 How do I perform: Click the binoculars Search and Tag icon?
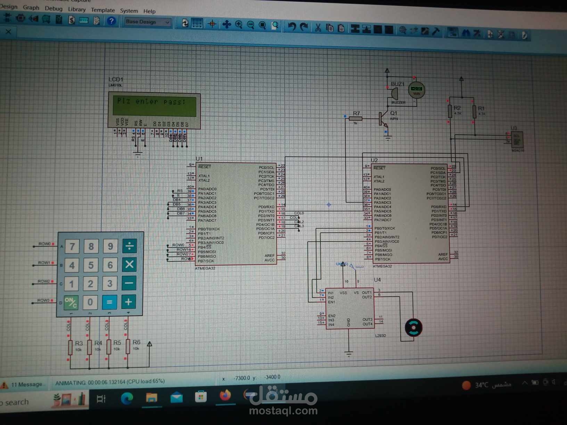466,33
